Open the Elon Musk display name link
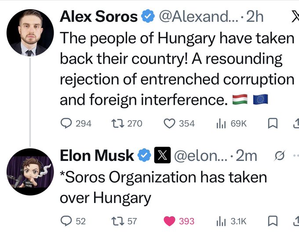The width and height of the screenshot is (299, 232). pyautogui.click(x=97, y=156)
